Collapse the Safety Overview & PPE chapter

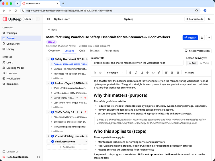click(49, 59)
